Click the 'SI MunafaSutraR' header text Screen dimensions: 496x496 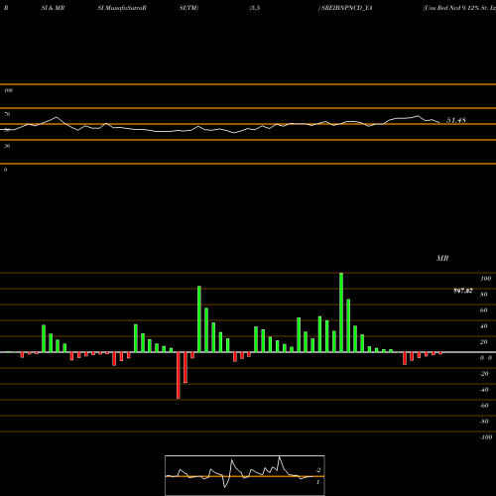(x=122, y=8)
